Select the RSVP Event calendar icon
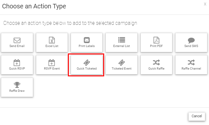209x125 pixels. (x=51, y=63)
